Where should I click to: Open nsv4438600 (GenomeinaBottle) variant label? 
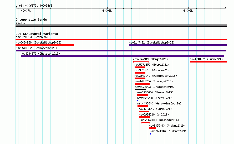point(159,103)
